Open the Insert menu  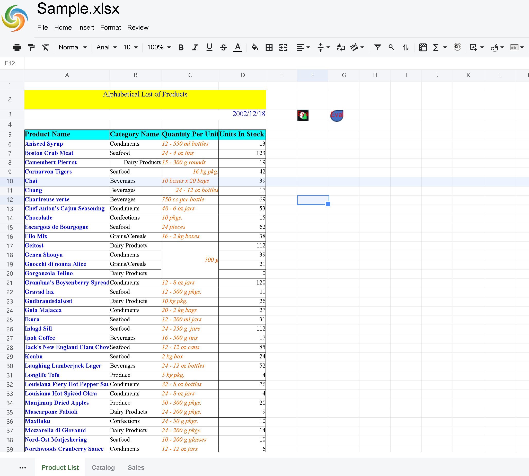point(86,28)
